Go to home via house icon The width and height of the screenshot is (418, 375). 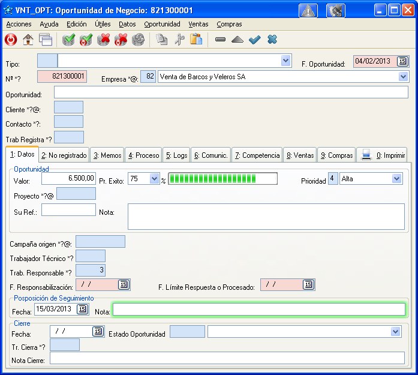[28, 40]
